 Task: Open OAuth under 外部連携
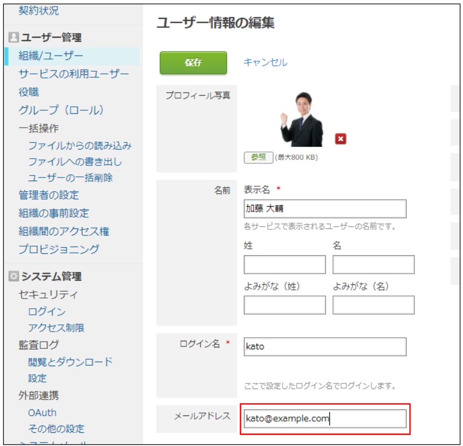(x=42, y=413)
